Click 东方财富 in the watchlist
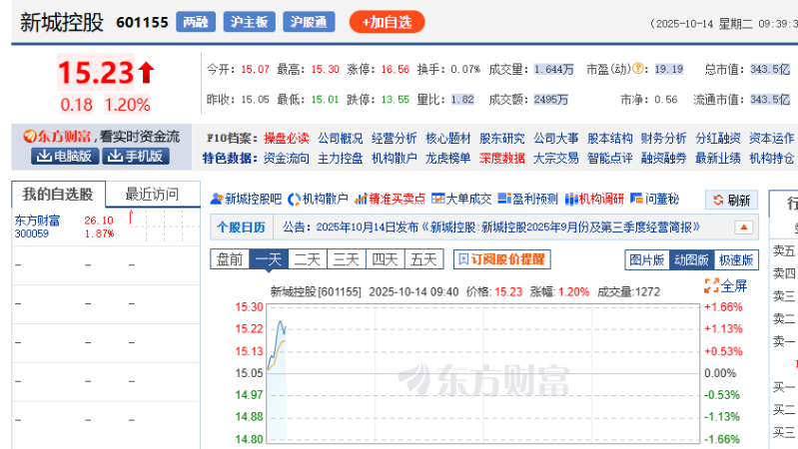This screenshot has width=798, height=449. pos(36,220)
